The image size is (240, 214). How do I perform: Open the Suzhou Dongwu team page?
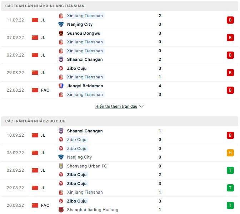(x=84, y=33)
